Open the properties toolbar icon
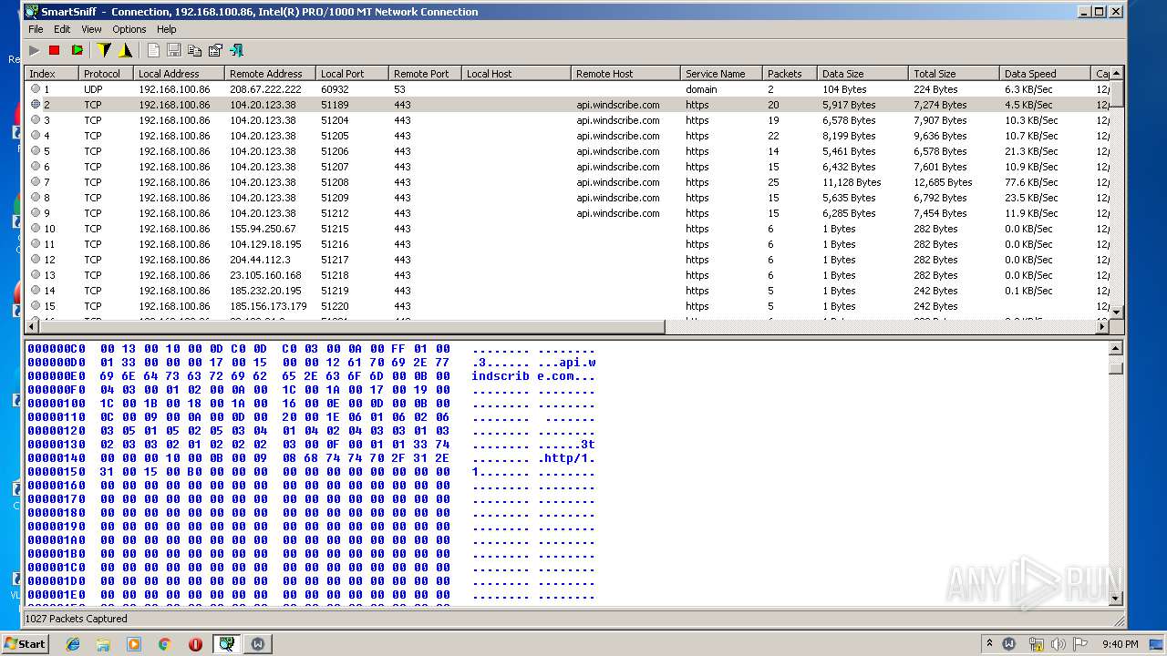The image size is (1167, 656). tap(215, 50)
